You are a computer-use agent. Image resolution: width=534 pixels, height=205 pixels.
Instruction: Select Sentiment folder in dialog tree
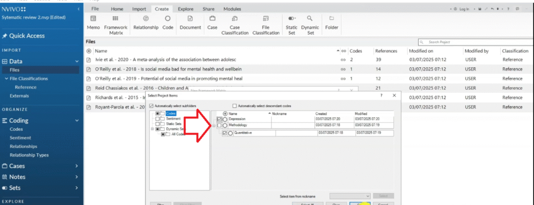(173, 119)
